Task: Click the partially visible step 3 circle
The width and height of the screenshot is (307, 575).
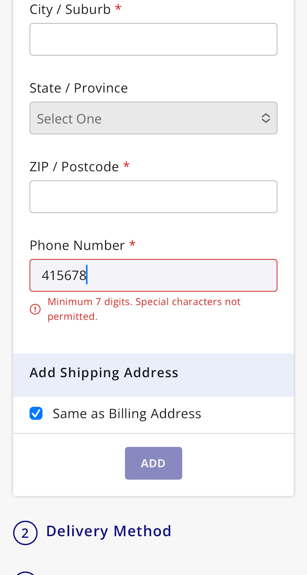Action: [x=25, y=573]
